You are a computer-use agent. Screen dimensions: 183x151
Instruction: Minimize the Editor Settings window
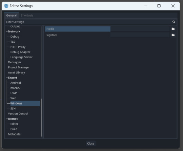tap(145, 6)
